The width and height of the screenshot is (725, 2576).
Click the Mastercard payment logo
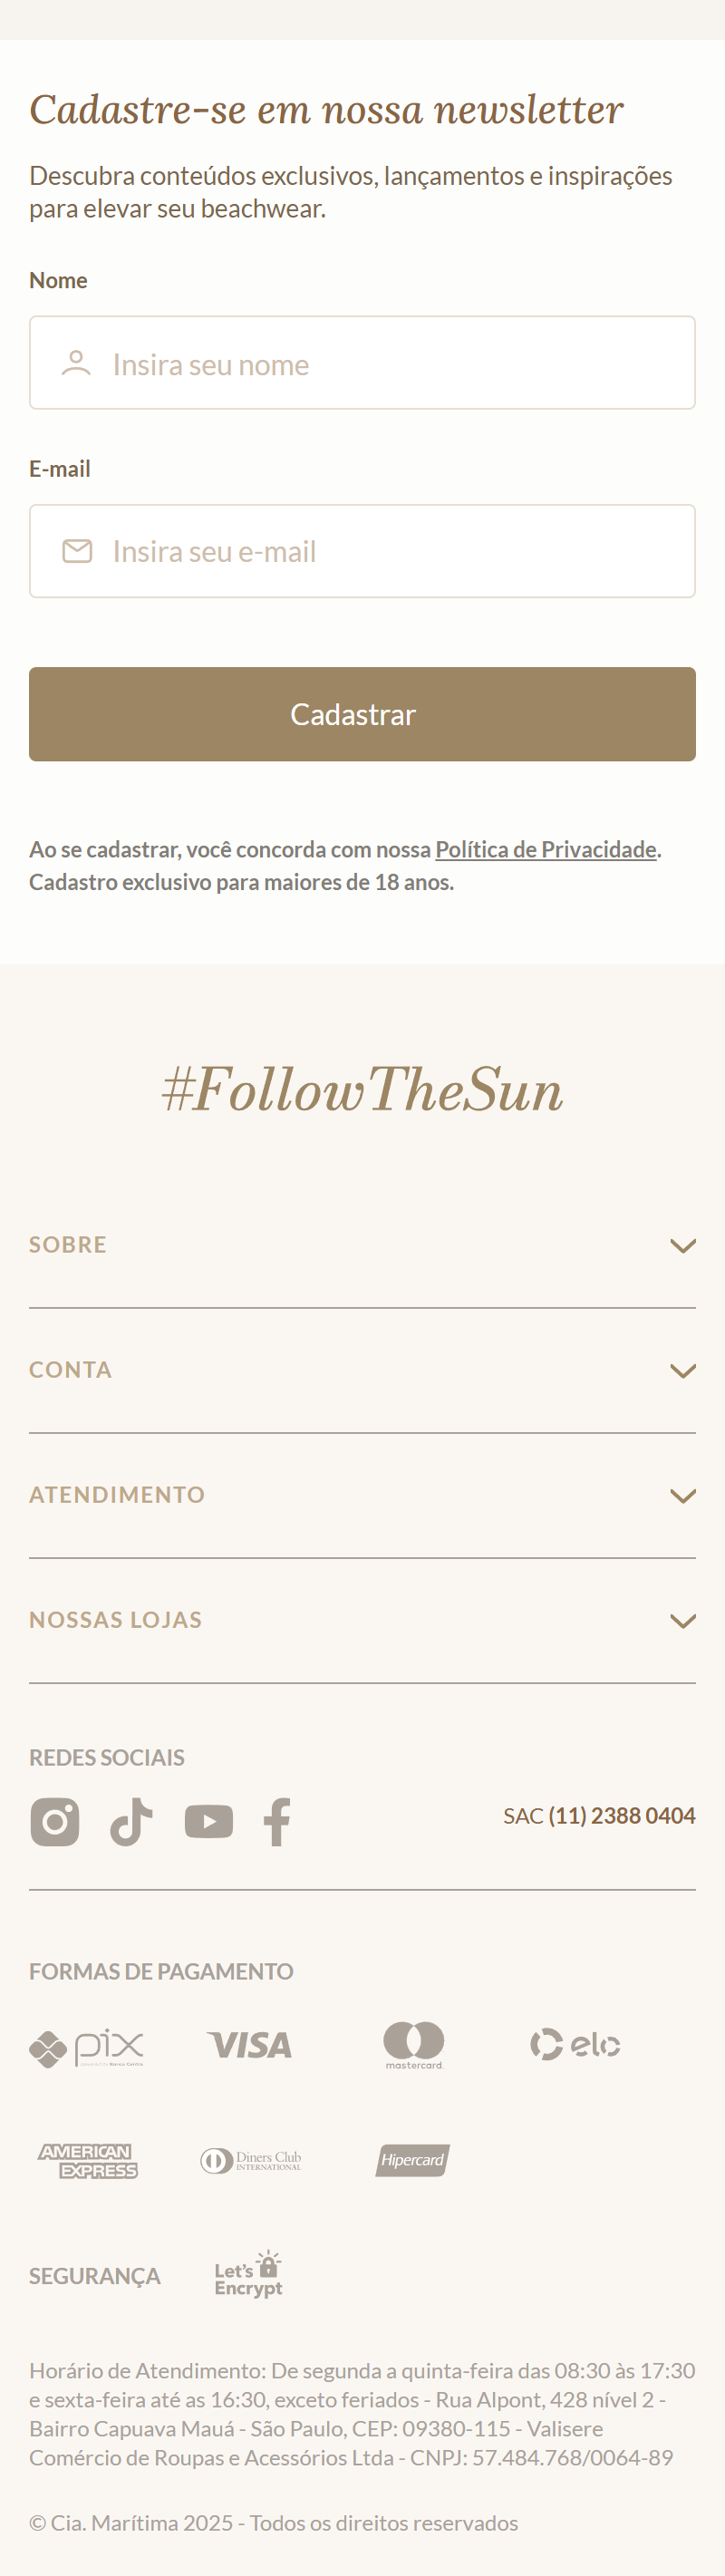coord(414,2045)
